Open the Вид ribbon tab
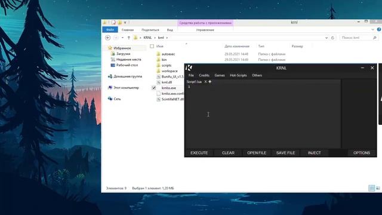Viewport: 382px width, 215px height. point(170,30)
